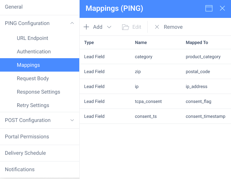231x179 pixels.
Task: Open Authentication settings
Action: coord(40,51)
